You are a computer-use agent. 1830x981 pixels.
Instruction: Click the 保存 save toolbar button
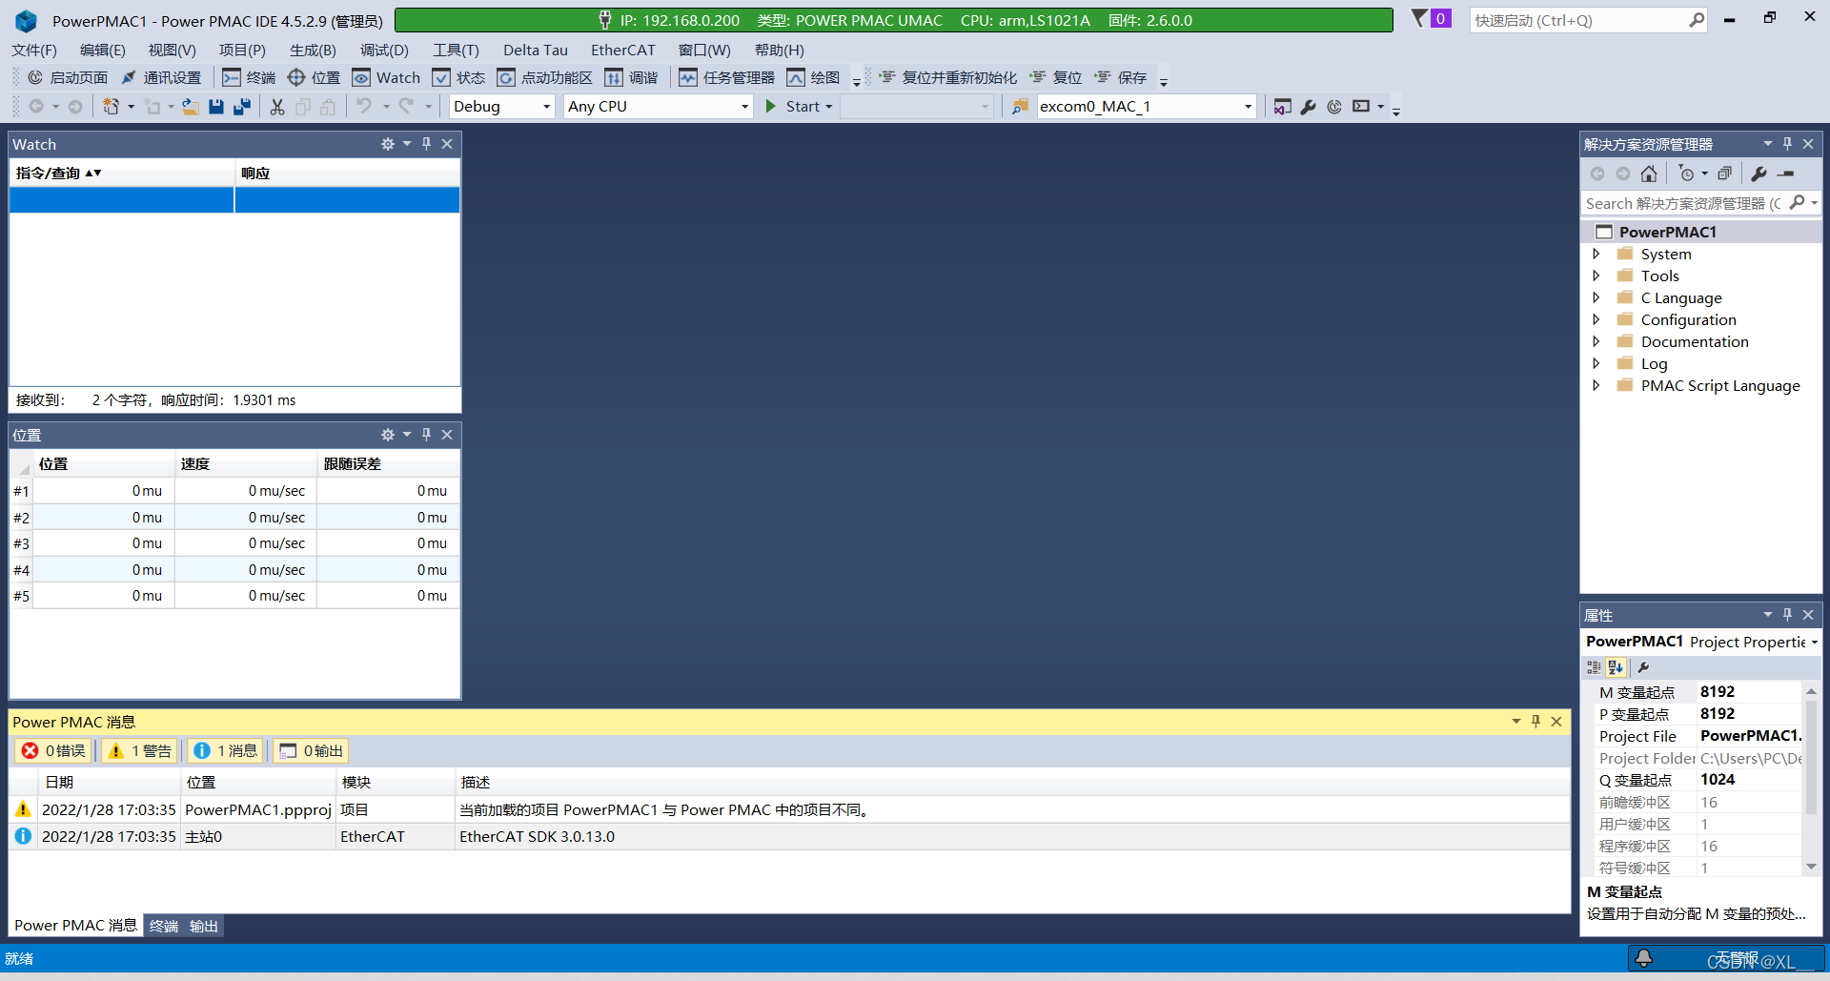[1120, 78]
